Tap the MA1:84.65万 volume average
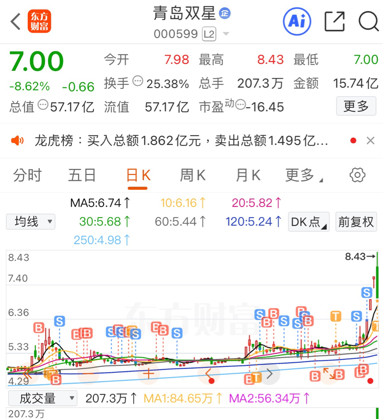Viewport: 383px width, 419px height. pyautogui.click(x=183, y=399)
